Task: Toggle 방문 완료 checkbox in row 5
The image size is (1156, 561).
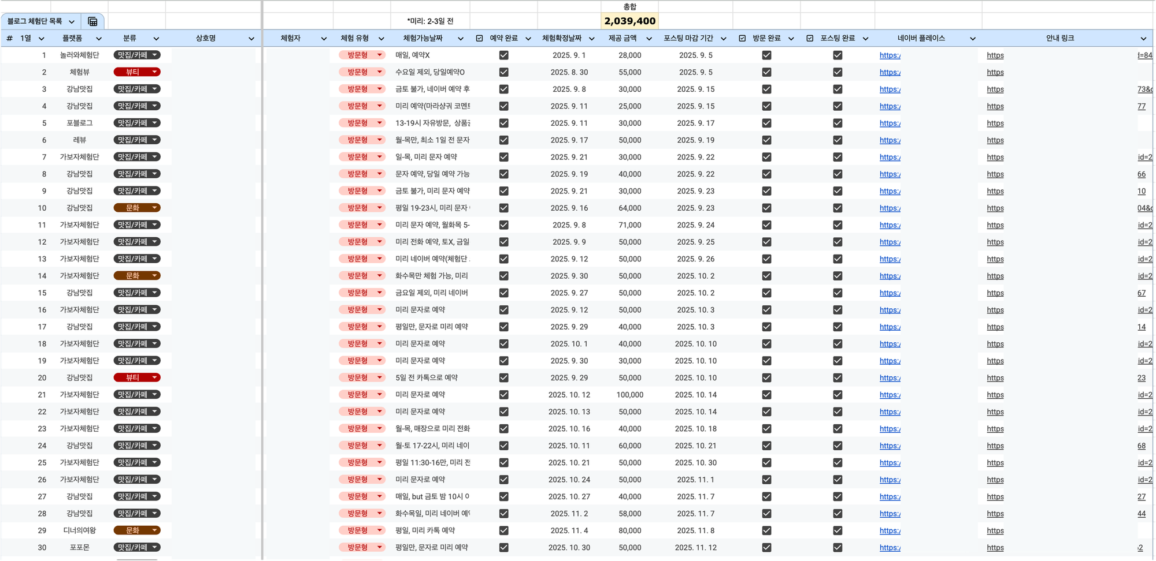Action: 766,123
